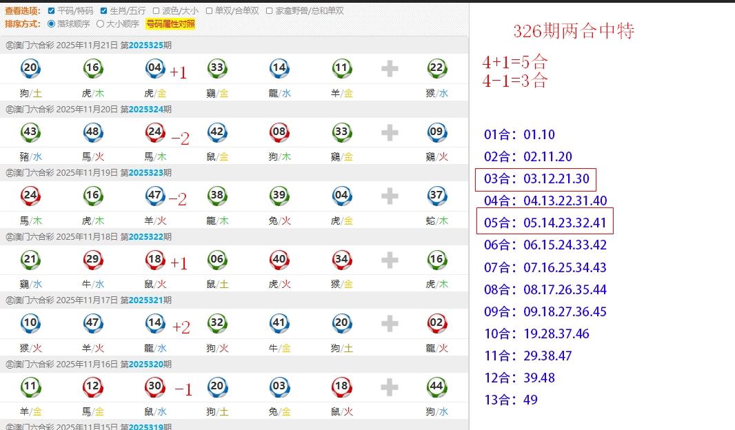Click the plus sign in draw 2025324
The width and height of the screenshot is (735, 430).
pyautogui.click(x=390, y=132)
